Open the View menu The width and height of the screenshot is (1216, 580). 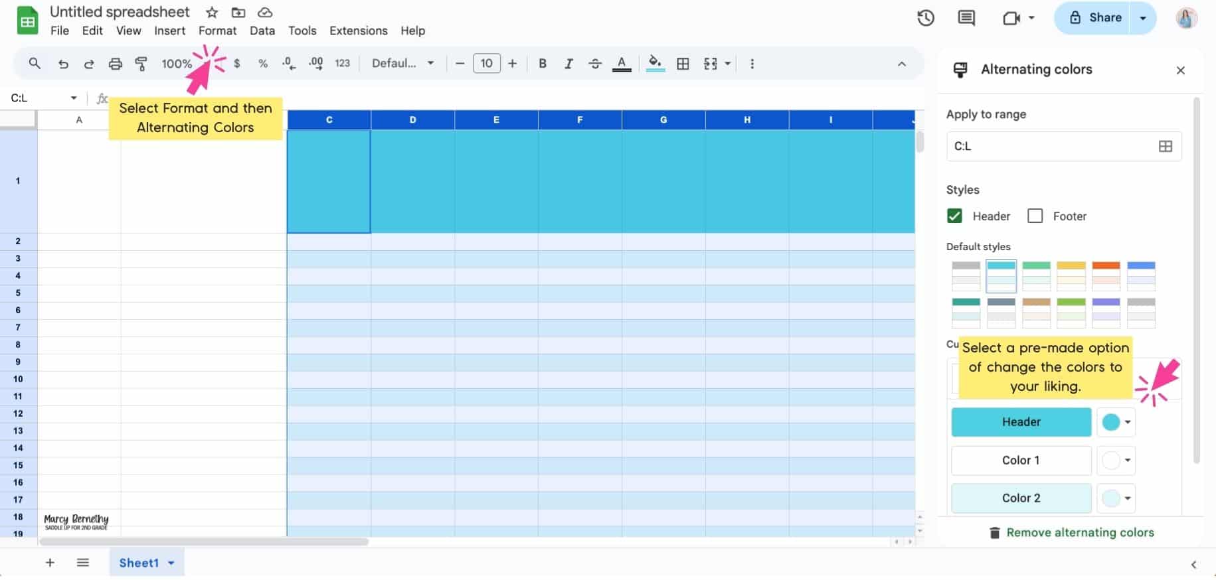128,31
